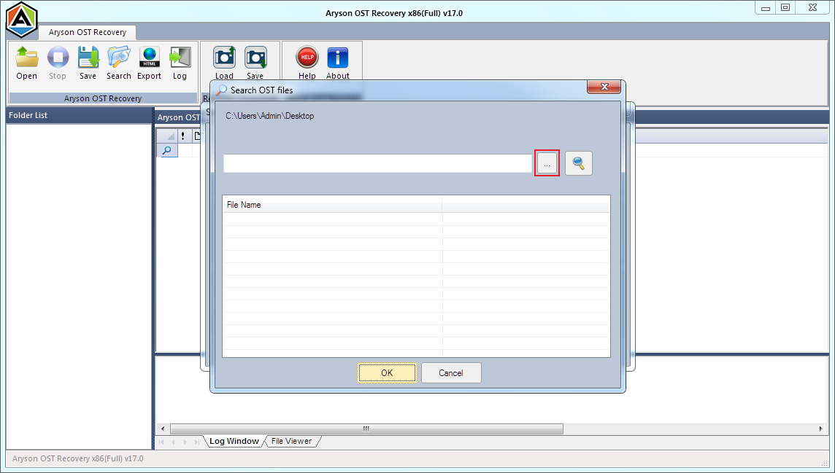Click the horizontal scrollbar thumb in log area
Viewport: 835px width, 473px height.
(366, 429)
